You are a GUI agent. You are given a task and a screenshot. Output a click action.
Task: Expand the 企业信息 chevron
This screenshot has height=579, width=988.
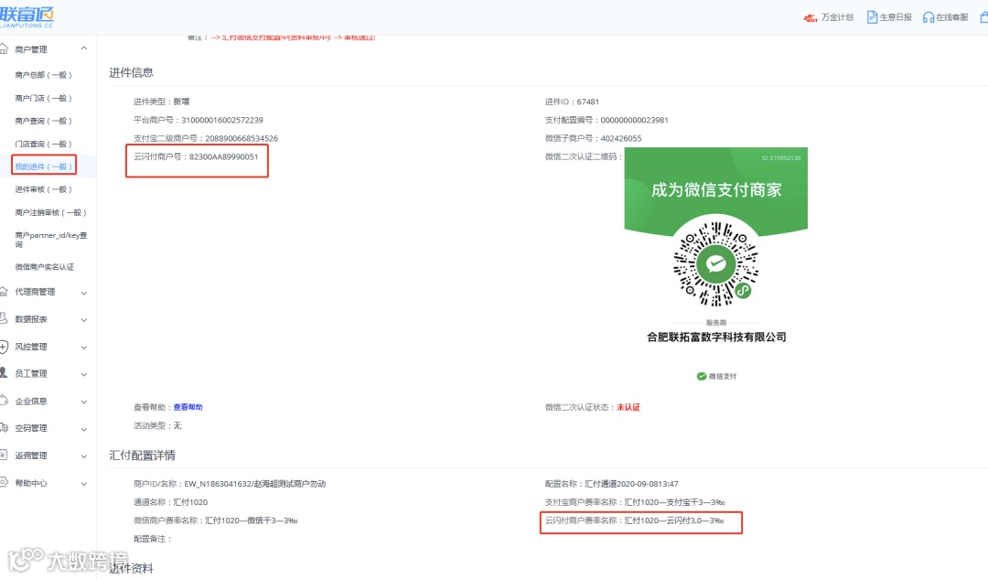coord(84,402)
